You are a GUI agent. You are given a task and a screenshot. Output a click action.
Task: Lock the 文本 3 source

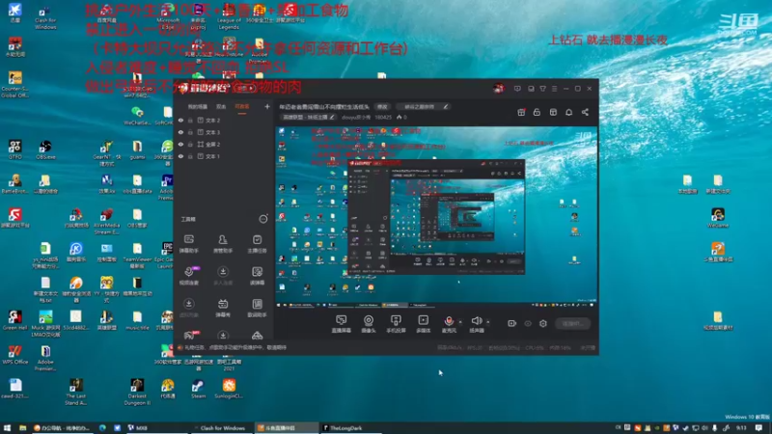[190, 132]
